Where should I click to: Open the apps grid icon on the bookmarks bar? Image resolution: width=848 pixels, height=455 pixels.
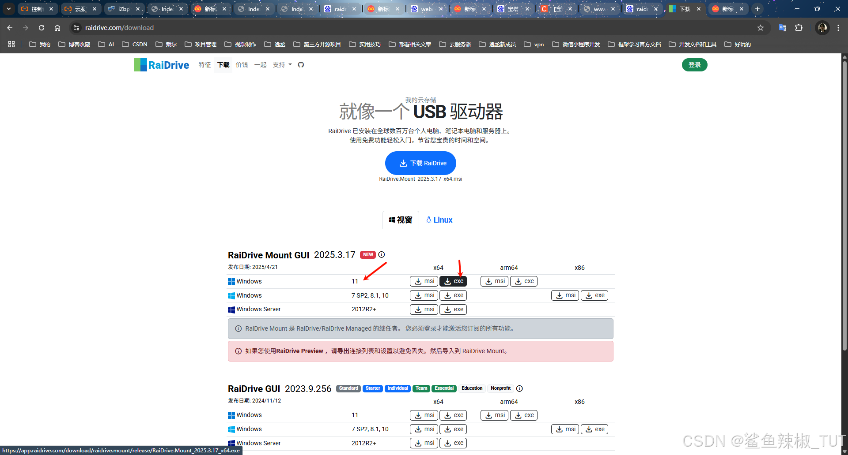[11, 44]
